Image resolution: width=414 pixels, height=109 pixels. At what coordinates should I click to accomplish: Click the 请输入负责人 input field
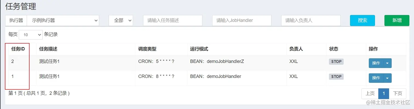tap(311, 20)
